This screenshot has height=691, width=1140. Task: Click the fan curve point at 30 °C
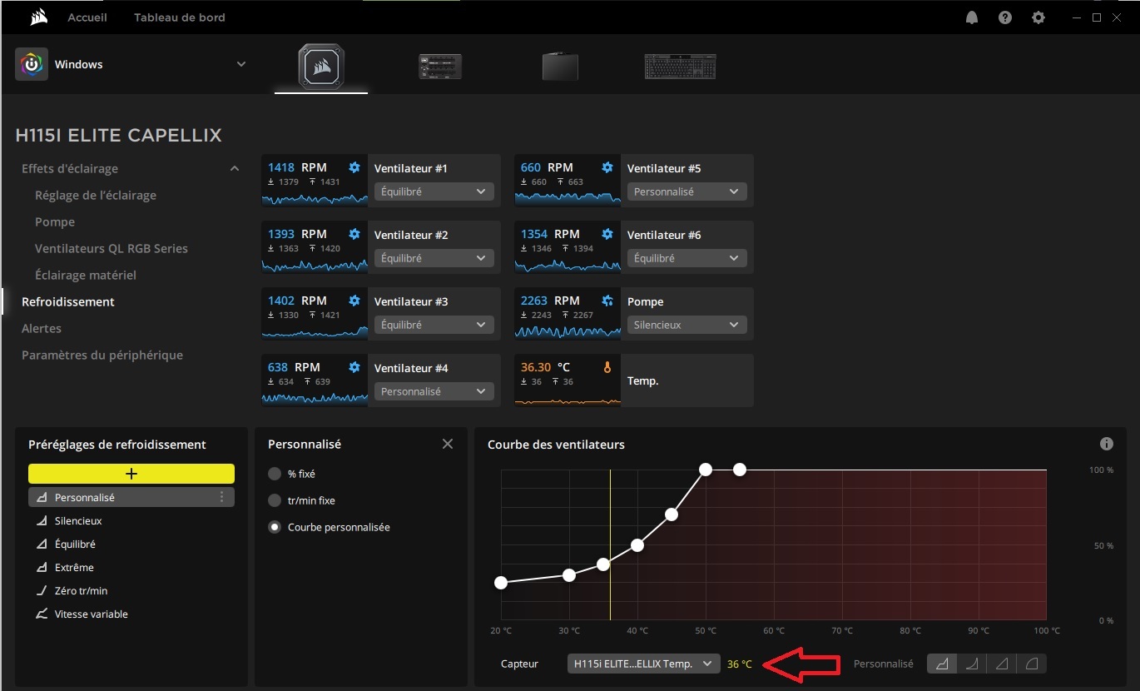click(569, 575)
